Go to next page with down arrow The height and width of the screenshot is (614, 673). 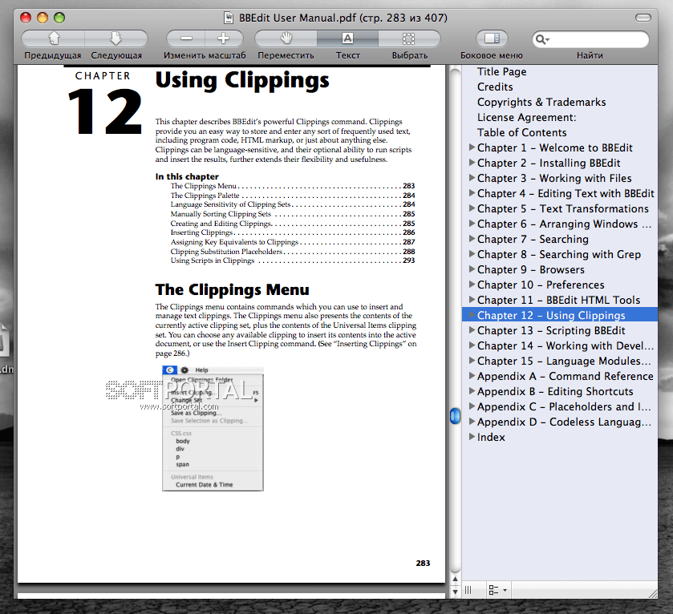point(116,38)
